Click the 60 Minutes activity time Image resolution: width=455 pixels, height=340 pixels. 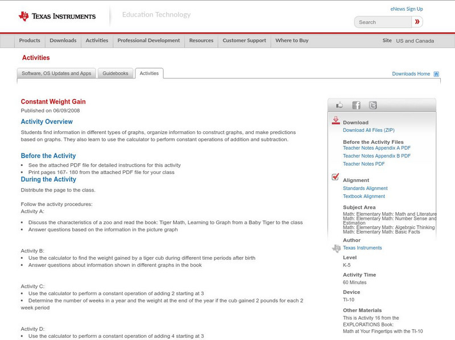(x=354, y=283)
